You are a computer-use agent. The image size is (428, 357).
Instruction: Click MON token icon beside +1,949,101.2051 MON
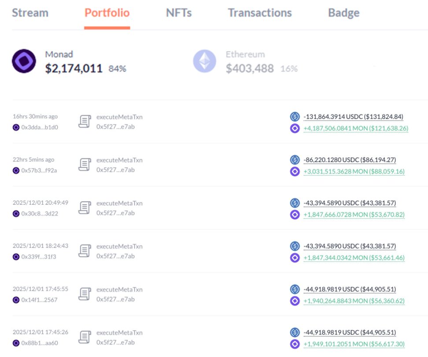pyautogui.click(x=295, y=344)
